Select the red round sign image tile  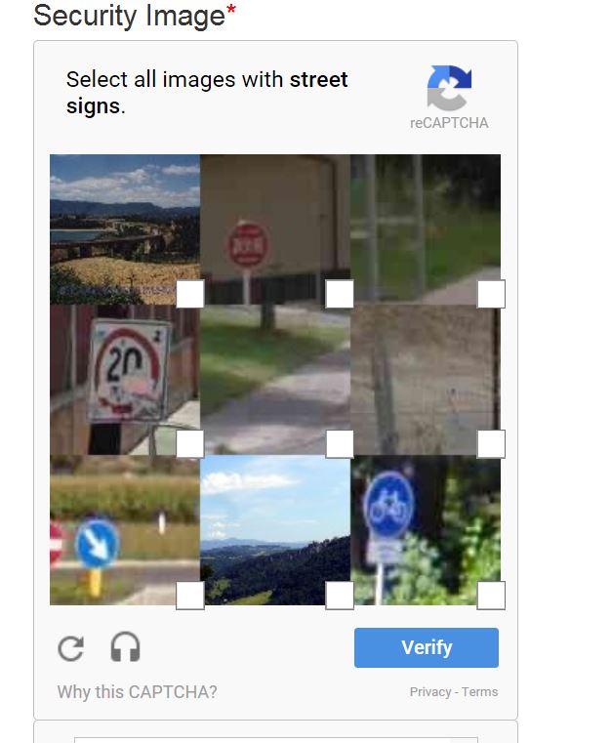coord(274,229)
